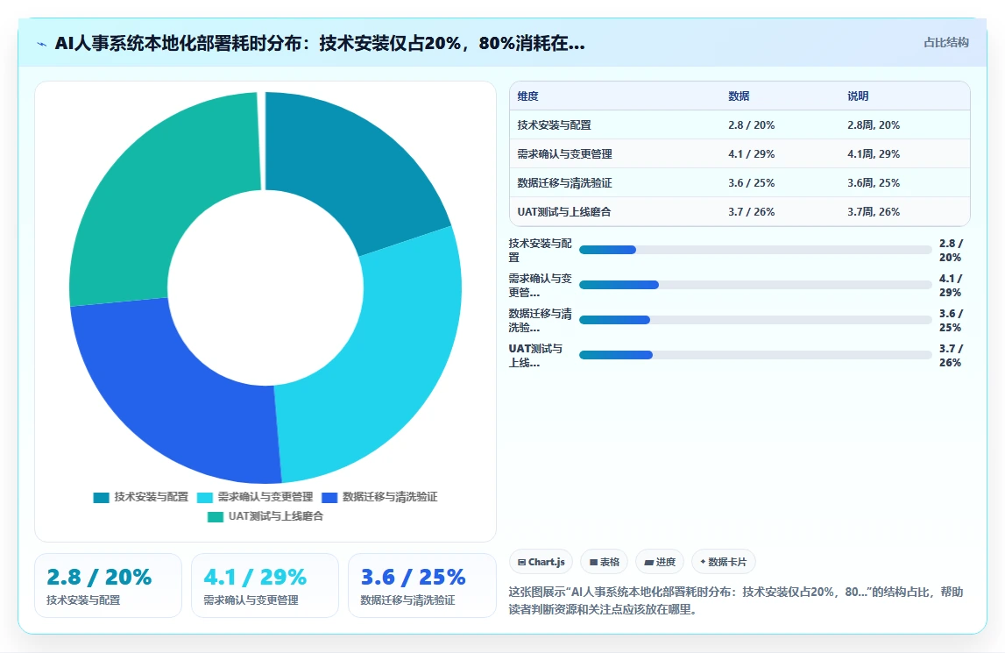Click the 维度 column header

pos(528,96)
